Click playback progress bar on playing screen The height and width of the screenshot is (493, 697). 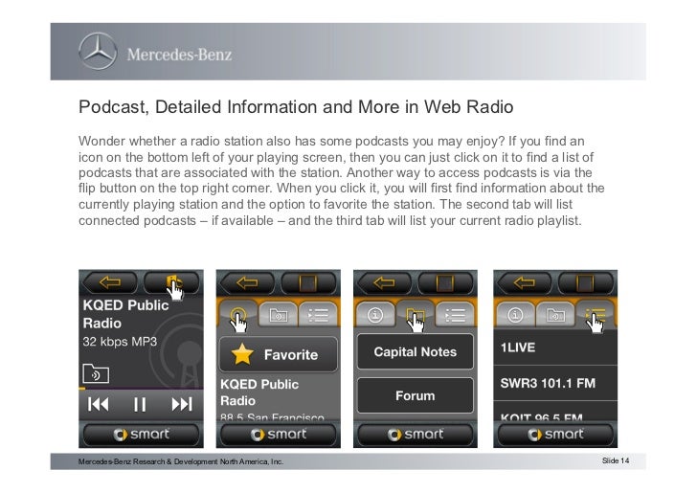pos(141,389)
